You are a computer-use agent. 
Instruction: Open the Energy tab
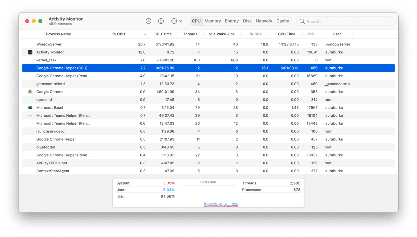(x=232, y=21)
